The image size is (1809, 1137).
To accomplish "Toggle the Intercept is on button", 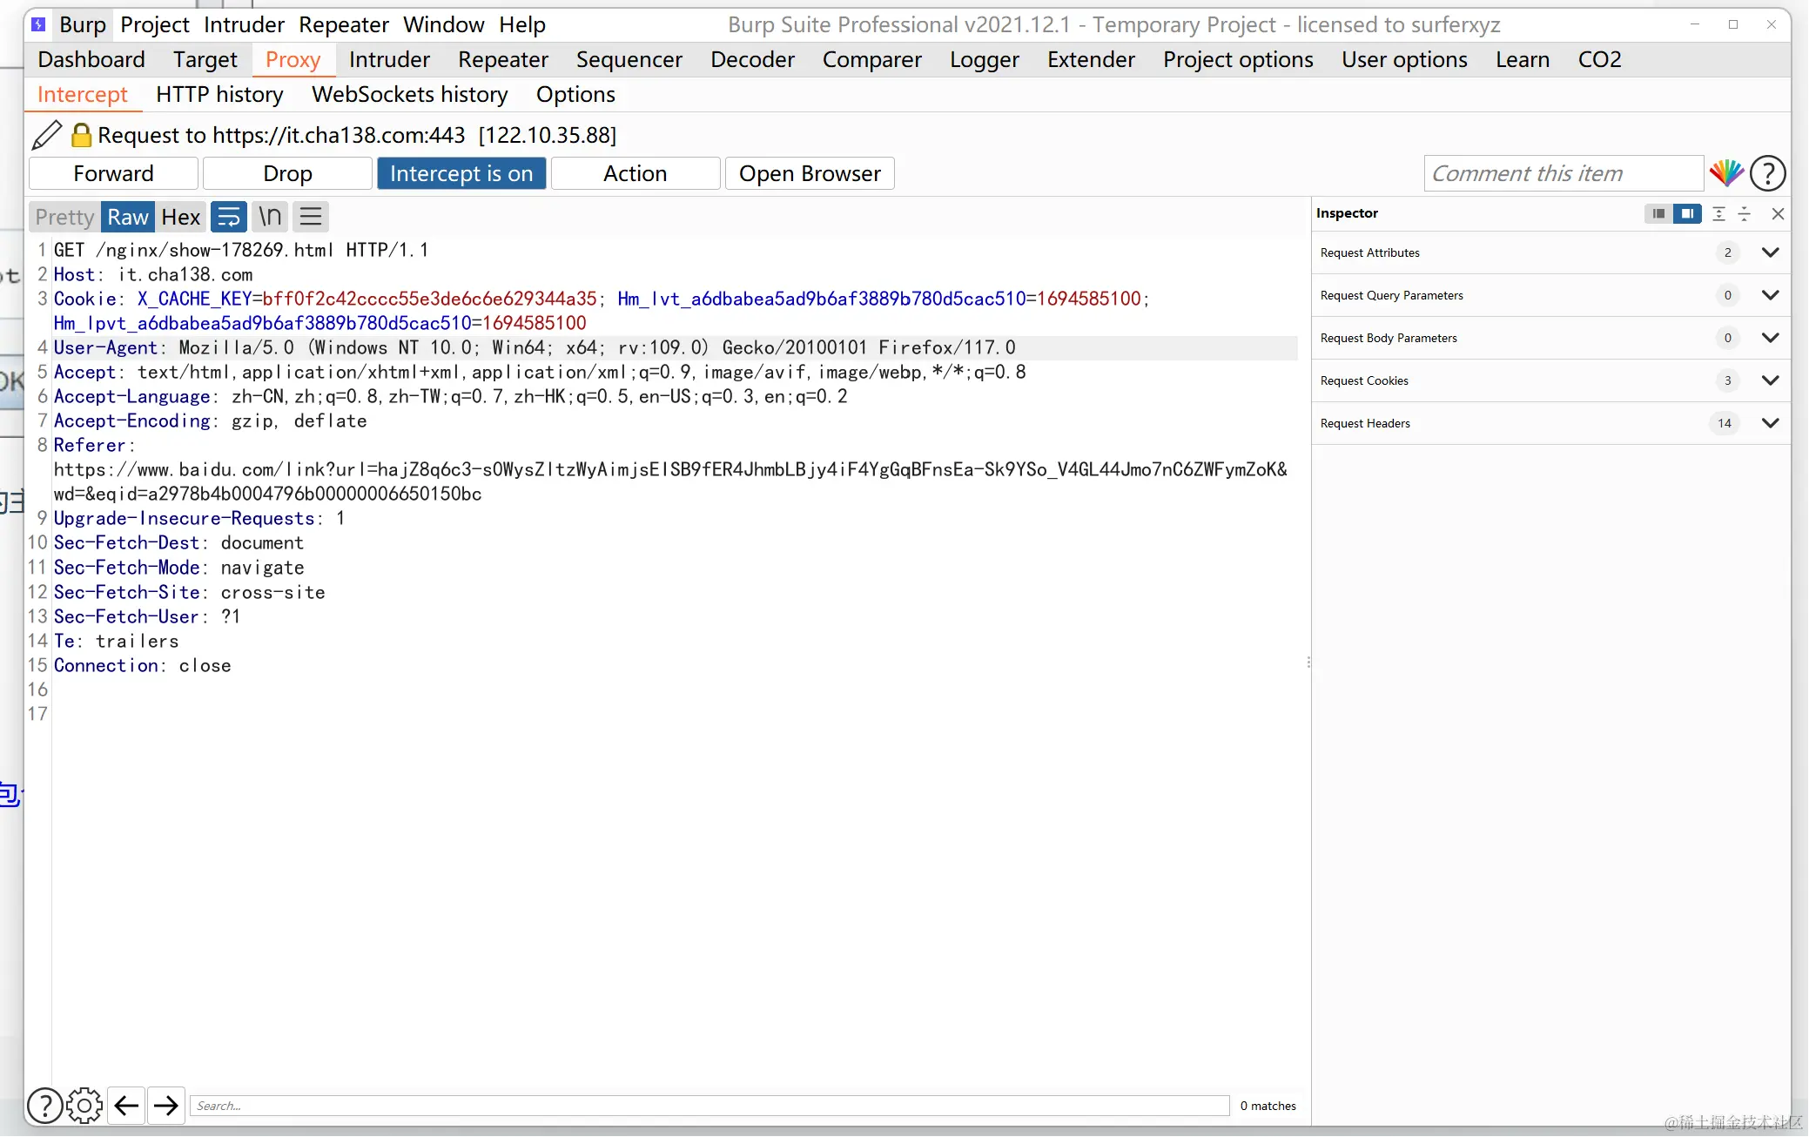I will point(461,173).
